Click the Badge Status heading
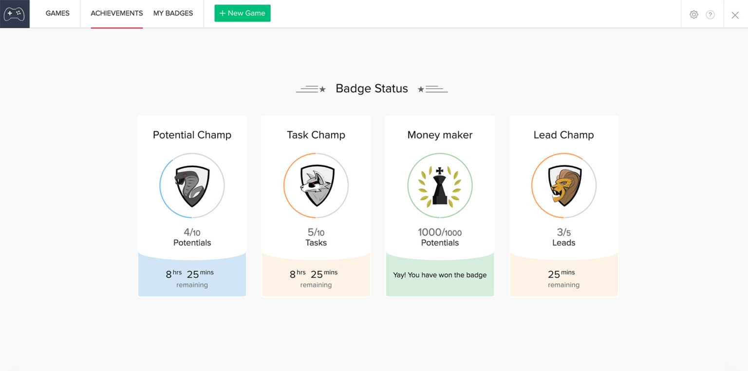 pyautogui.click(x=372, y=88)
